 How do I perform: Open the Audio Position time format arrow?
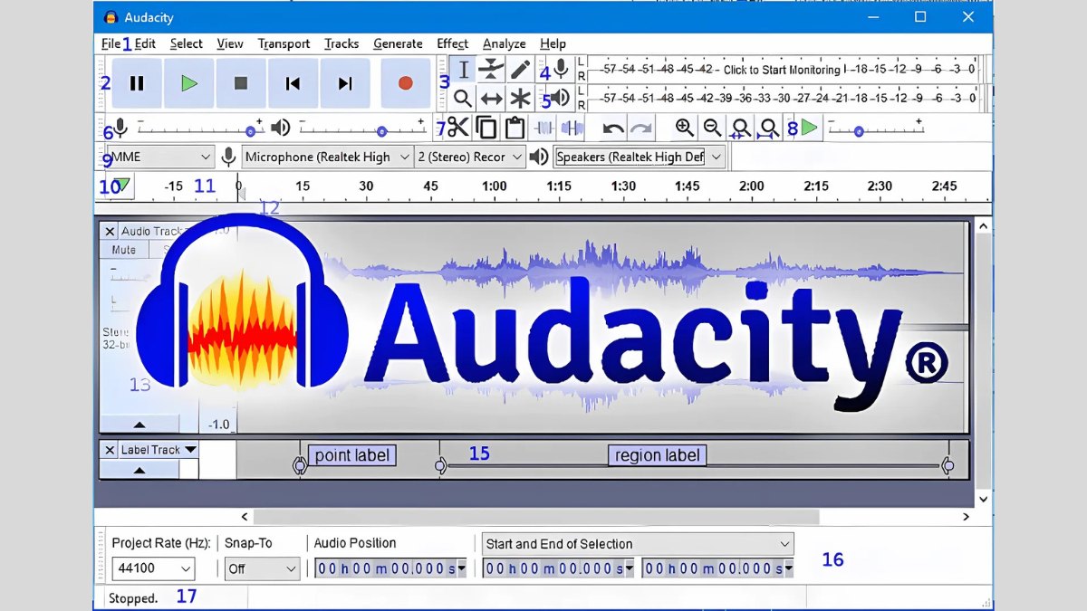click(x=462, y=569)
